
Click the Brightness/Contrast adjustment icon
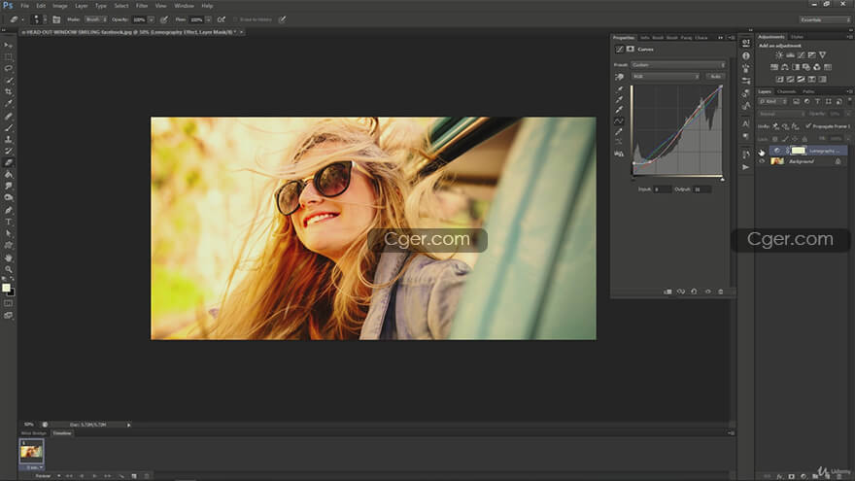click(779, 55)
